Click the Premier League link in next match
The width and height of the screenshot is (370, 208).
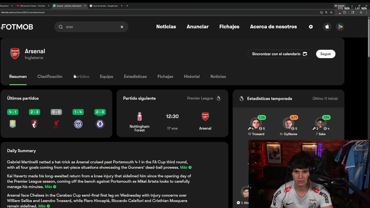[x=200, y=98]
